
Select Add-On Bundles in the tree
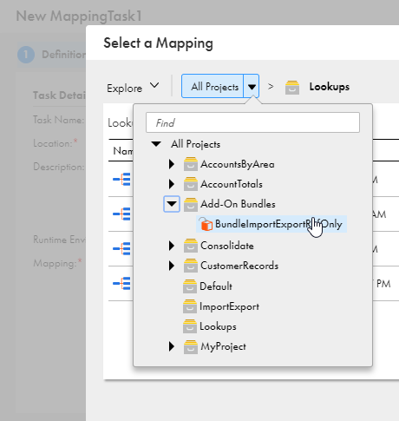pyautogui.click(x=238, y=204)
